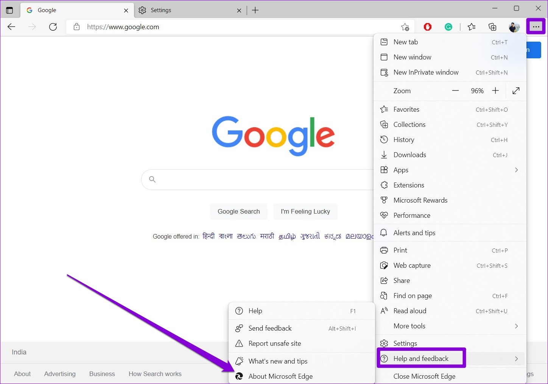Open the Settings and more ellipsis button
Viewport: 548px width, 384px height.
pyautogui.click(x=536, y=27)
